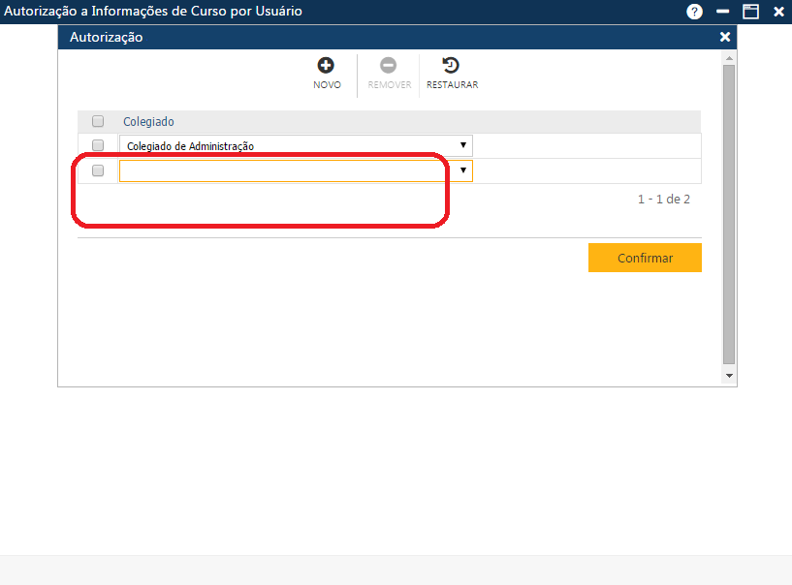Select the Colegiado de Administração combo box
792x585 pixels.
tap(288, 146)
